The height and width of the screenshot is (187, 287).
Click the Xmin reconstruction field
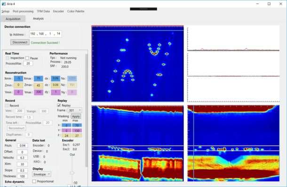pyautogui.click(x=18, y=79)
